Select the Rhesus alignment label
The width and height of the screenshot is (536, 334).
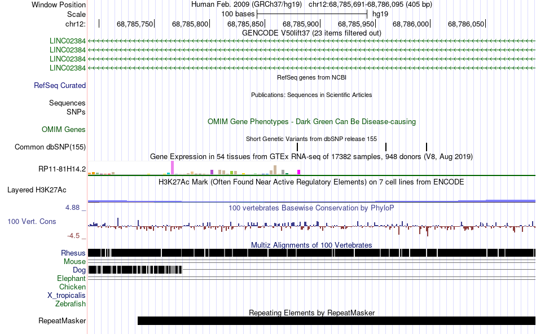[x=73, y=253]
